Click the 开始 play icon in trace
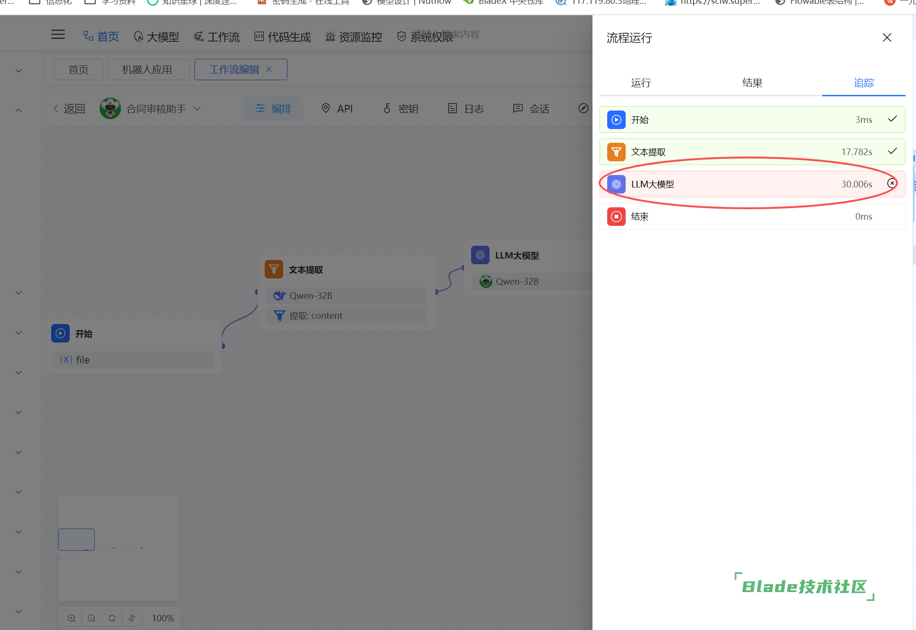916x630 pixels. [x=616, y=120]
